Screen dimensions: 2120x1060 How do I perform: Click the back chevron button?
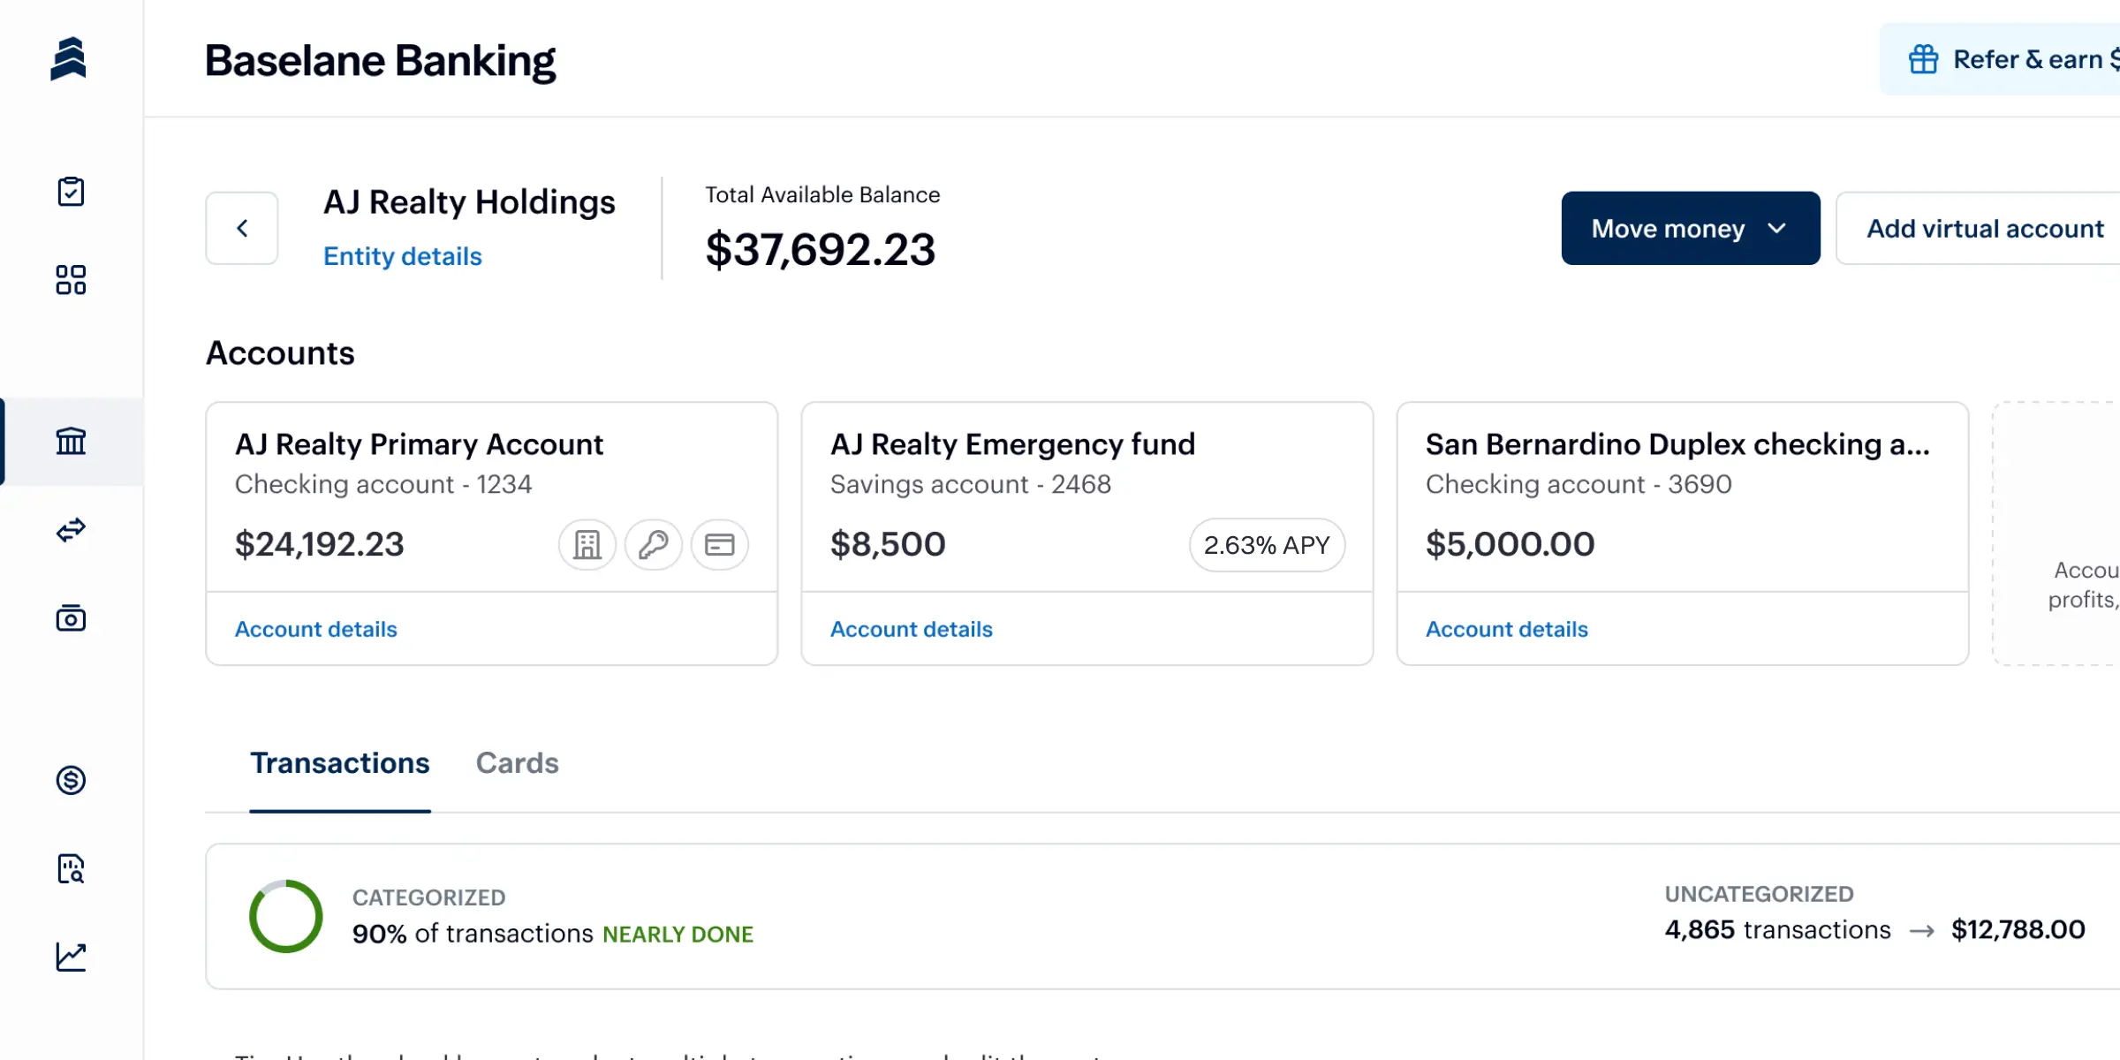tap(242, 229)
